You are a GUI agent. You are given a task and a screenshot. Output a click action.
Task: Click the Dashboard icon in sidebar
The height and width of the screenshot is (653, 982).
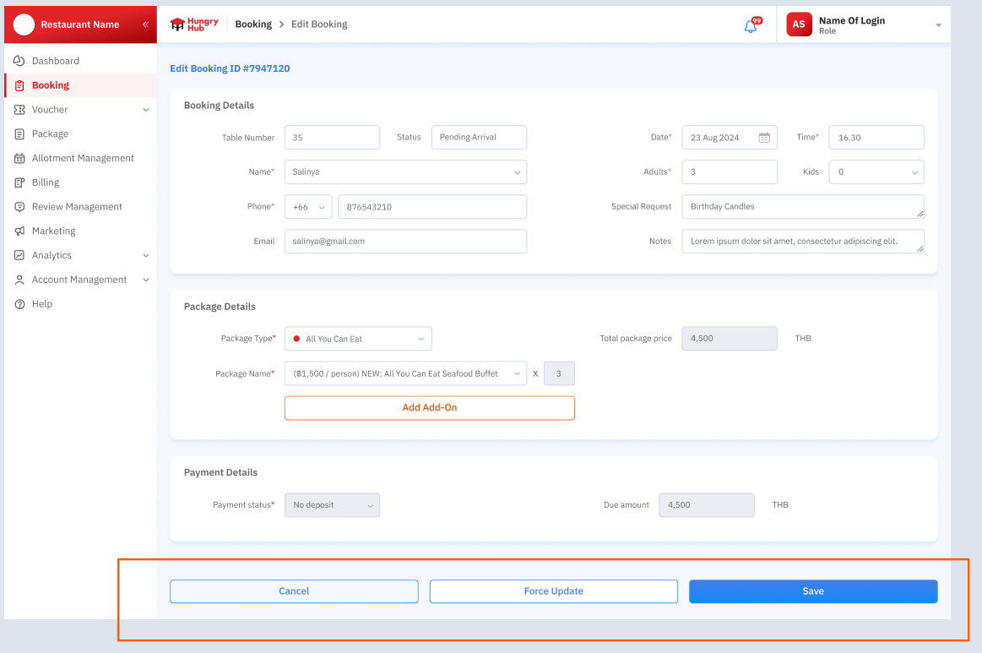tap(19, 61)
